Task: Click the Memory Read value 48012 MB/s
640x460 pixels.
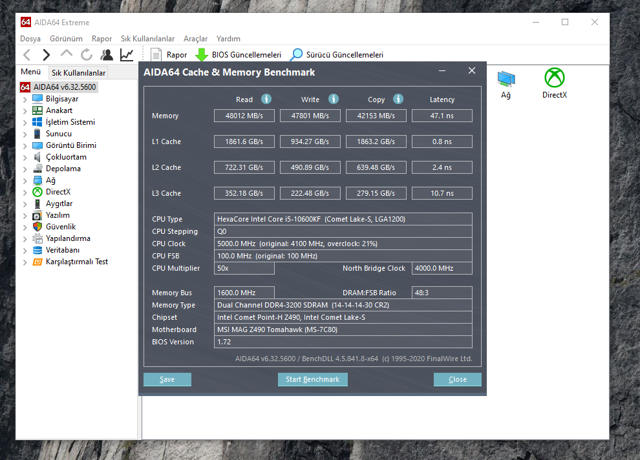Action: coord(244,116)
